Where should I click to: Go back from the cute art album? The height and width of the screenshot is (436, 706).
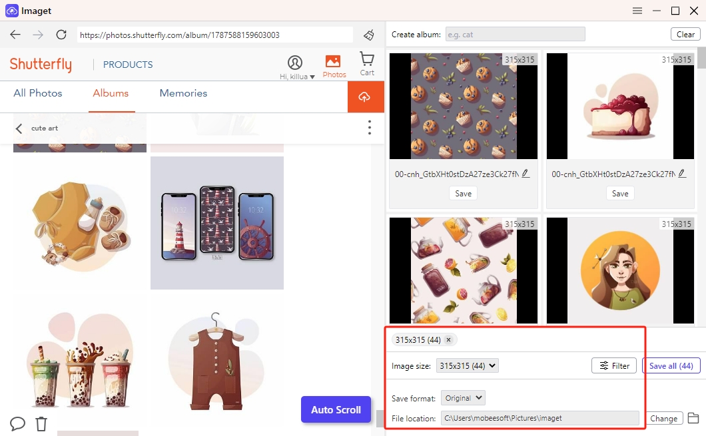[x=19, y=128]
